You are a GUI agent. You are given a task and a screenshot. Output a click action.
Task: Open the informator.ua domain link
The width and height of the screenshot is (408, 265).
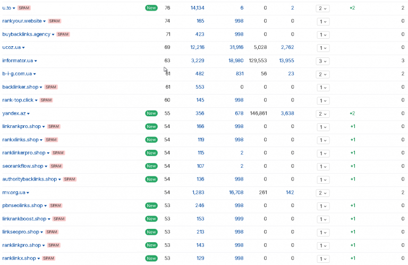[18, 61]
